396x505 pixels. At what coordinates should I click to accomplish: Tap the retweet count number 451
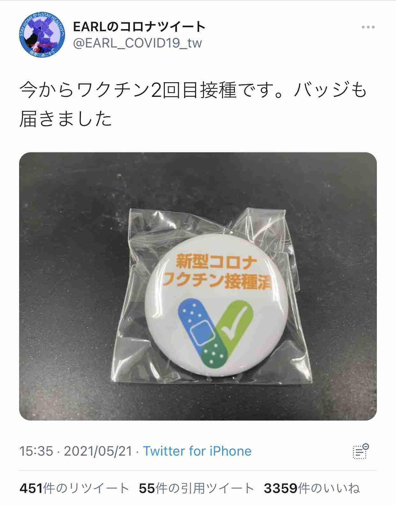click(x=31, y=488)
